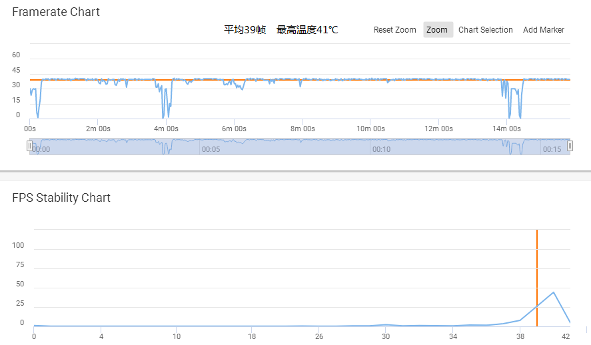Screen dimensions: 591x345
Task: Click the 8m 00s x-axis label
Action: coord(302,129)
